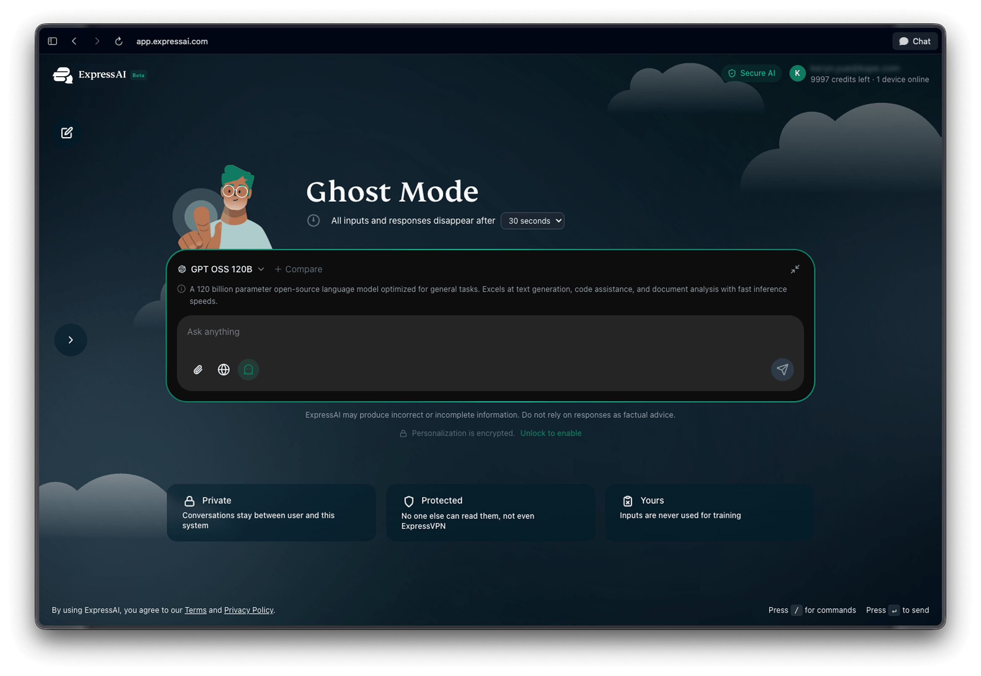This screenshot has height=676, width=981.
Task: Open the Chat tab at top right
Action: pyautogui.click(x=914, y=41)
